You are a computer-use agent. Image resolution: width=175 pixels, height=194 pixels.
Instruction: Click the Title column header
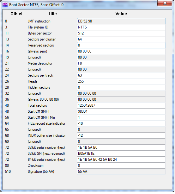tap(52, 14)
